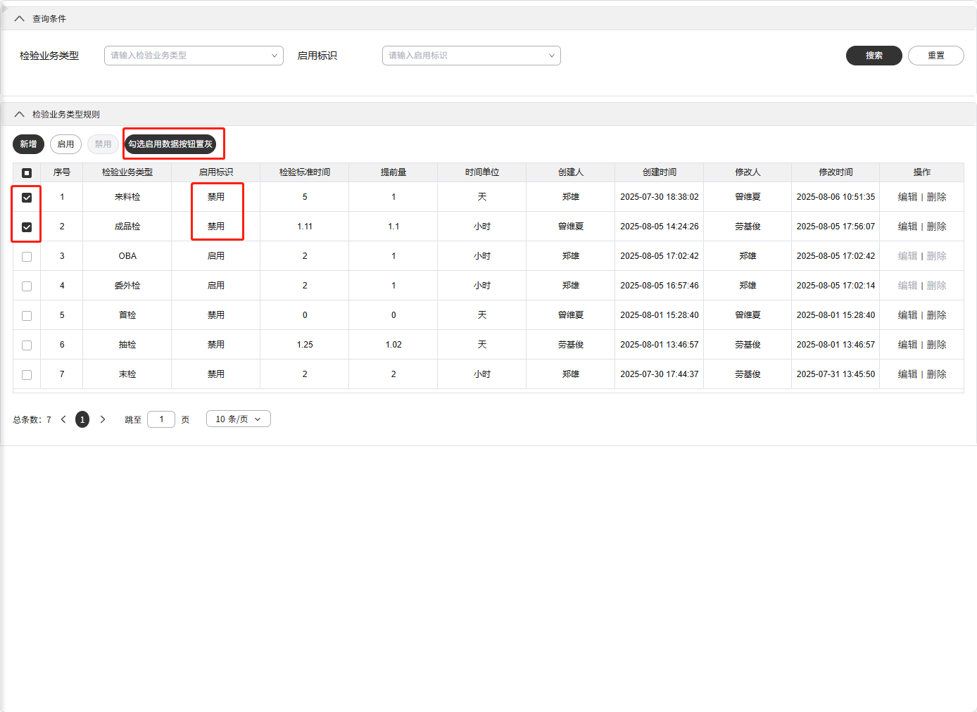The image size is (977, 712).
Task: Open the 10 条/页 page size selector
Action: pos(238,419)
